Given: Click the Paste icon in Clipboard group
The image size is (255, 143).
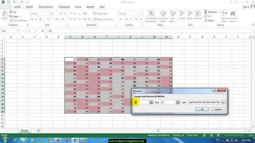Looking at the screenshot, I should click(x=5, y=14).
